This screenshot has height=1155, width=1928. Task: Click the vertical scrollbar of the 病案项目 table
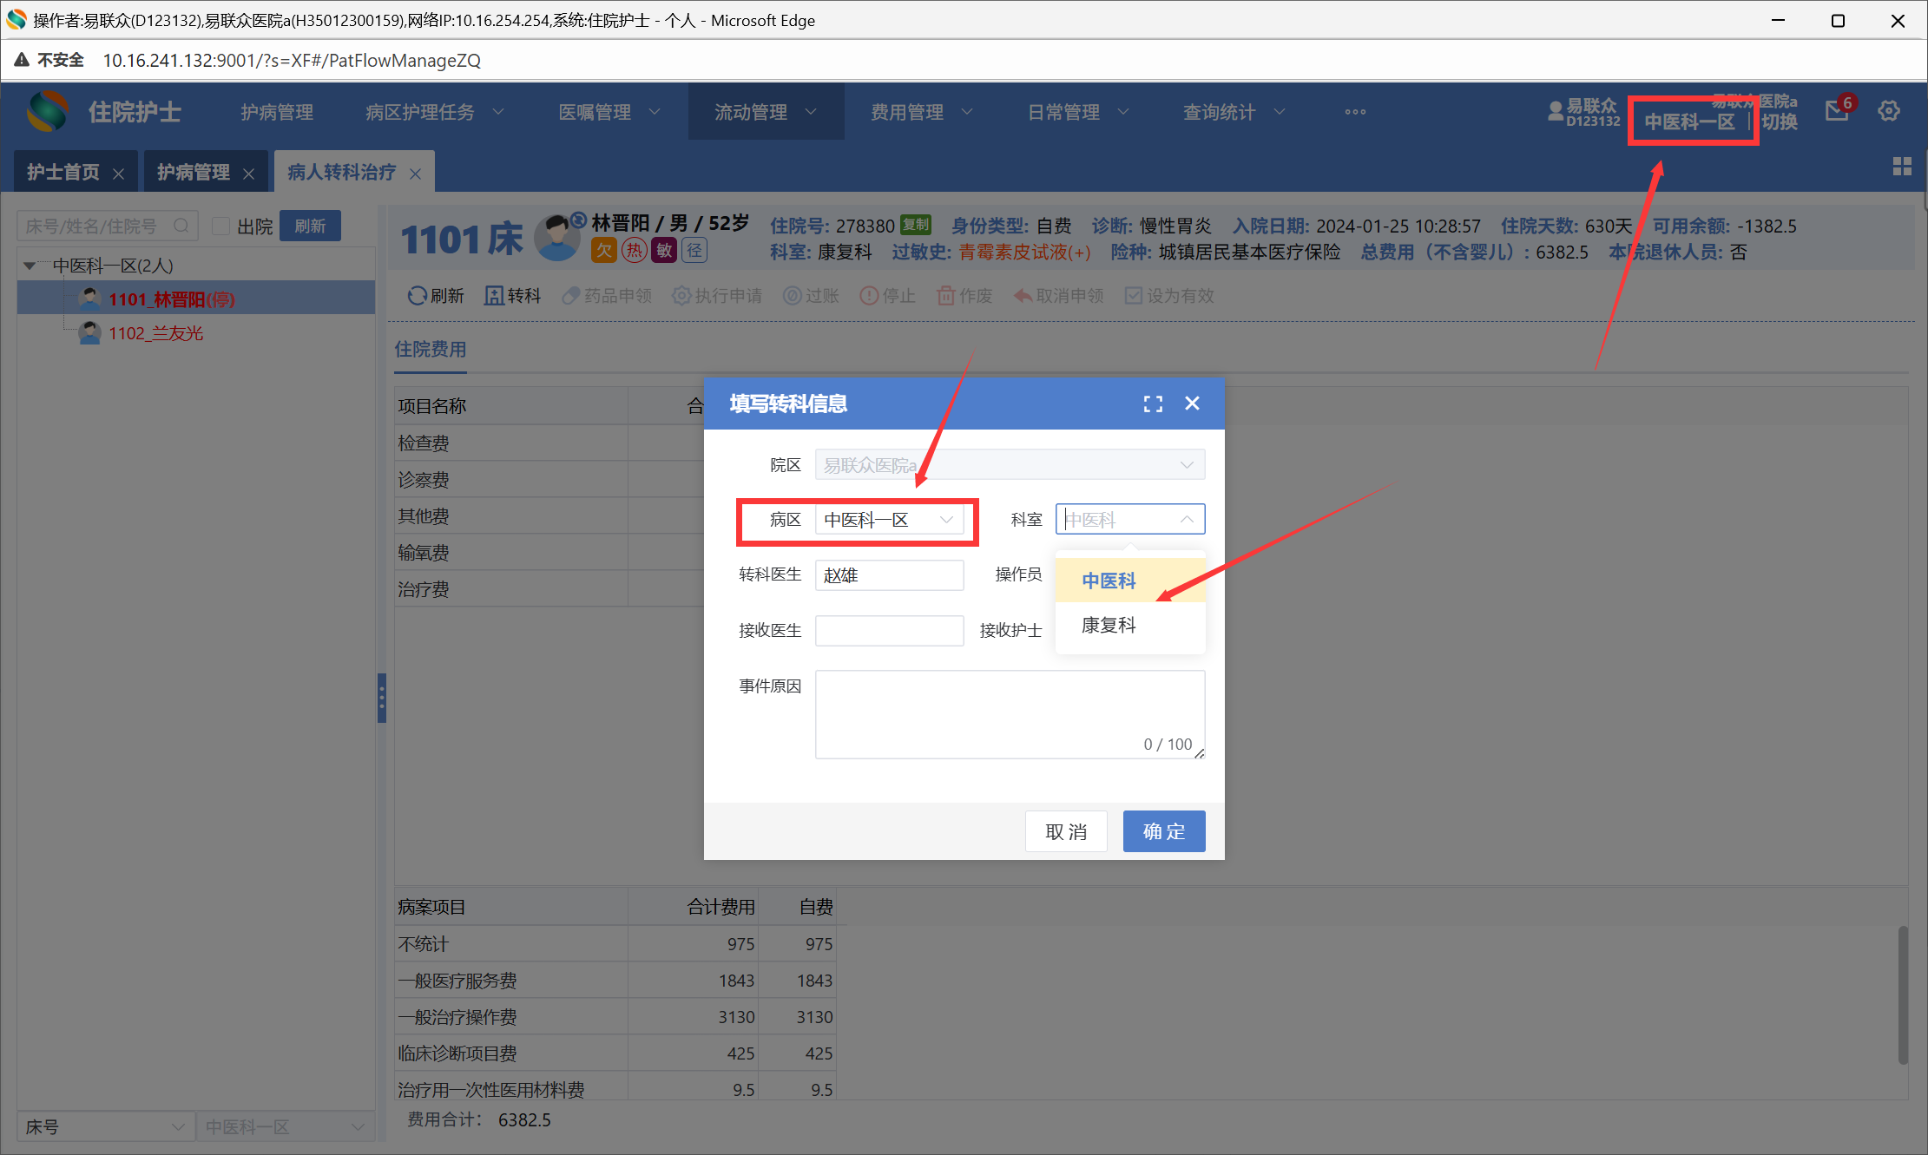pyautogui.click(x=1902, y=994)
